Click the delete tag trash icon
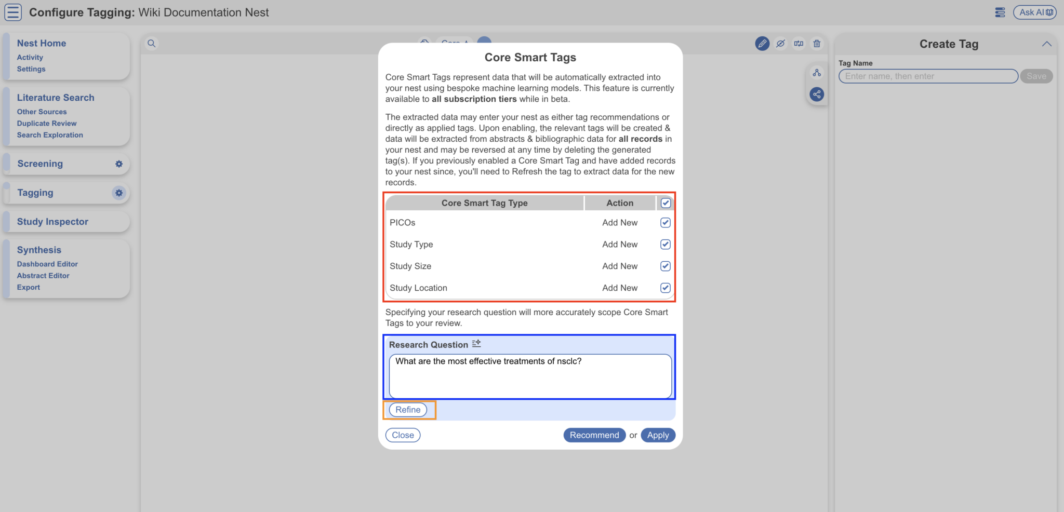Viewport: 1064px width, 512px height. (x=817, y=44)
